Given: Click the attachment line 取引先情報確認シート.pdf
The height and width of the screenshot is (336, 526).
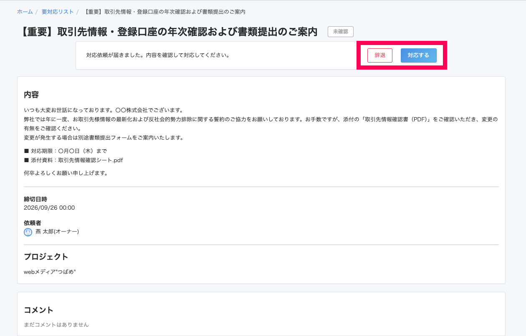Looking at the screenshot, I should 73,160.
